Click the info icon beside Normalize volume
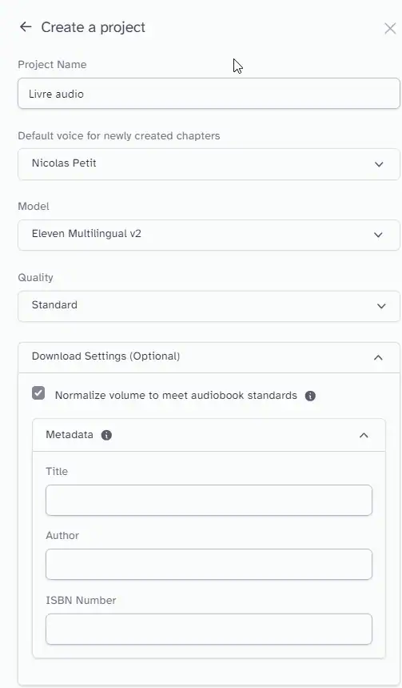This screenshot has width=402, height=688. (310, 396)
